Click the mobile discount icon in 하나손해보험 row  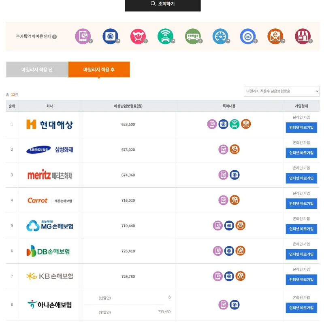point(224,305)
